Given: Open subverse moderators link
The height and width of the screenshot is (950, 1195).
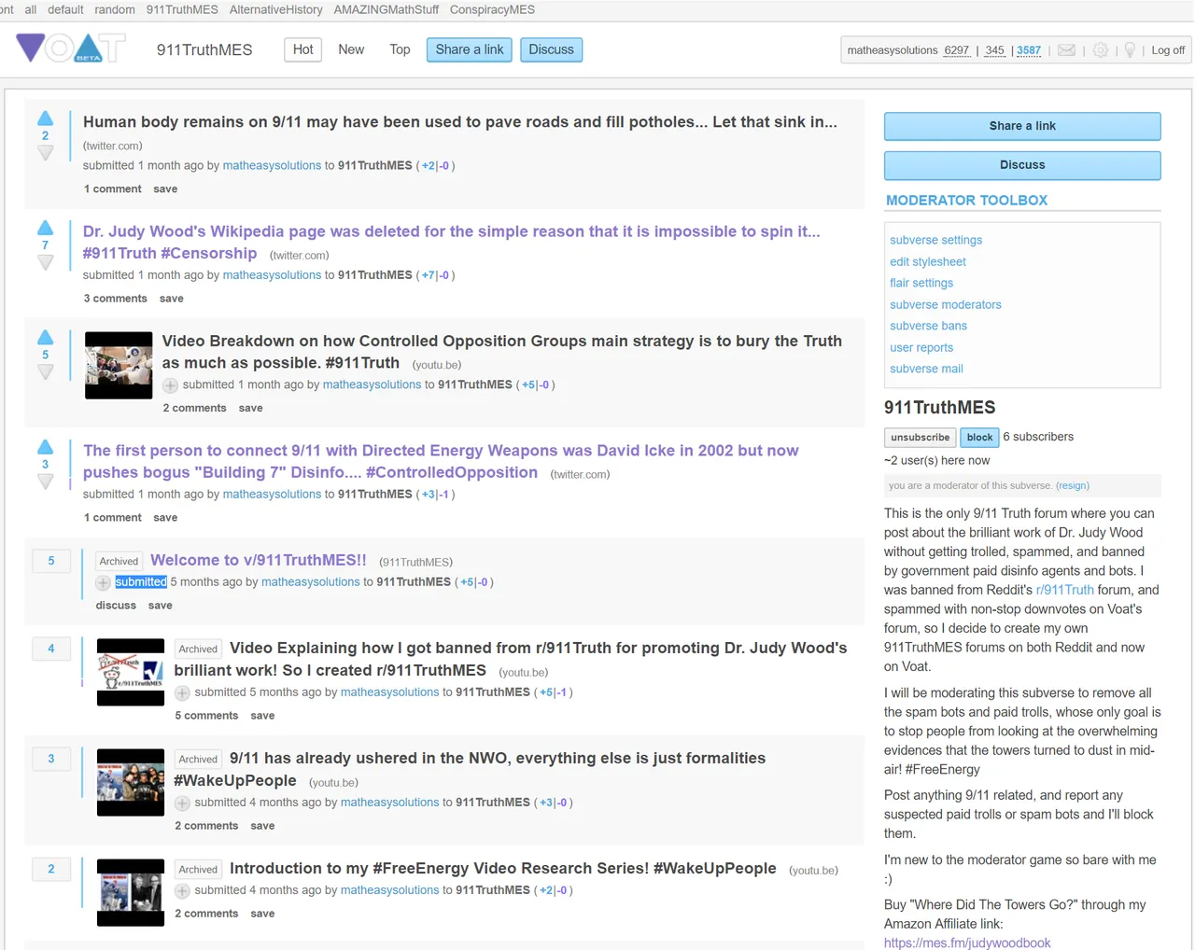Looking at the screenshot, I should [x=945, y=304].
